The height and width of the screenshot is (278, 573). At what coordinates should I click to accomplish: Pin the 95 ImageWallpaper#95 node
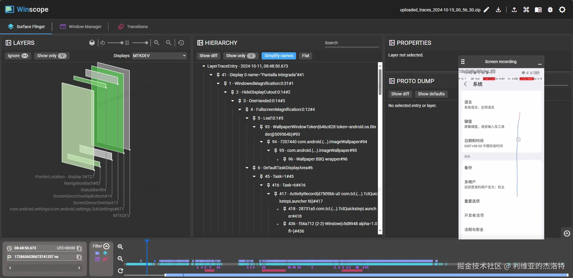(276, 150)
